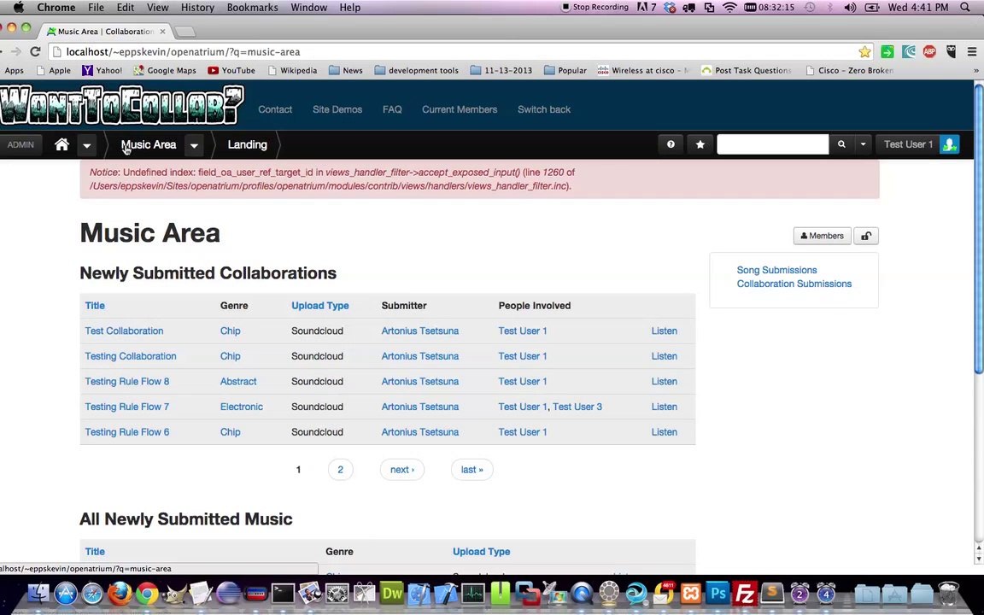984x615 pixels.
Task: Open the help question mark icon
Action: click(671, 144)
